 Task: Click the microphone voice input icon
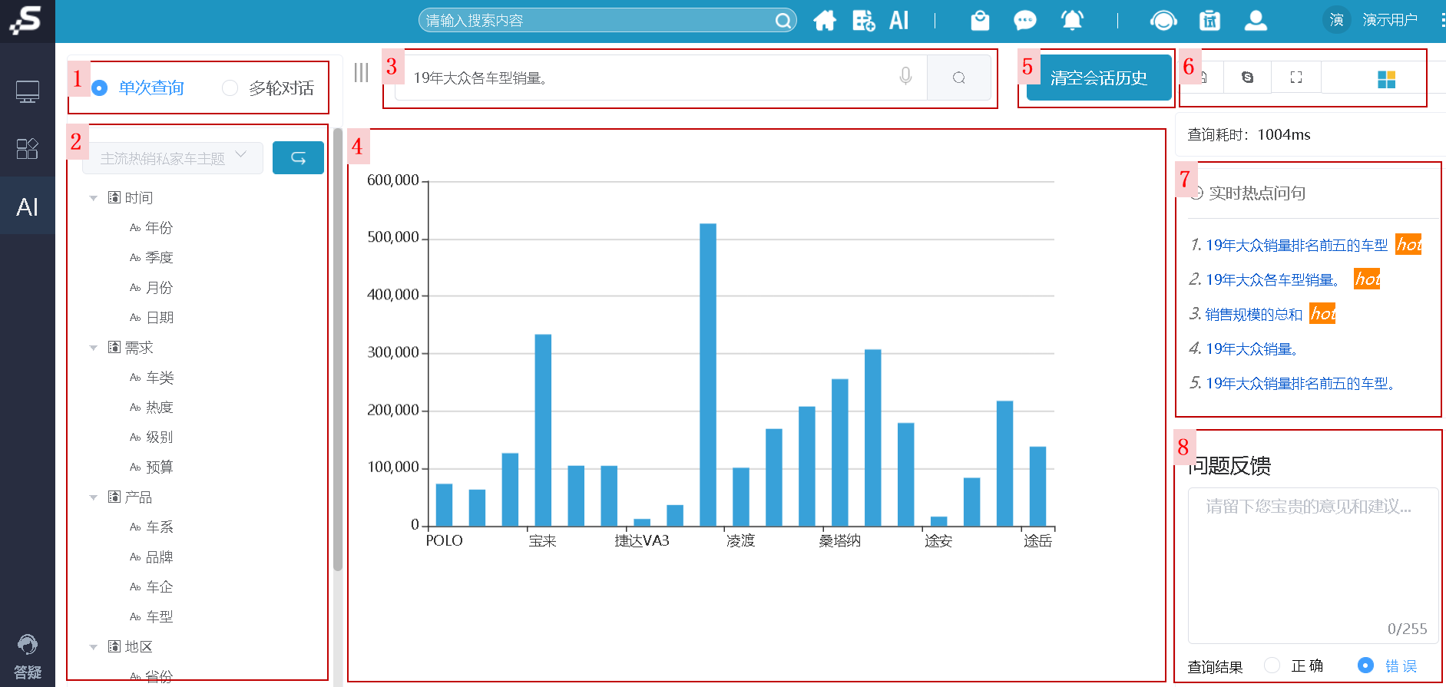[x=906, y=77]
